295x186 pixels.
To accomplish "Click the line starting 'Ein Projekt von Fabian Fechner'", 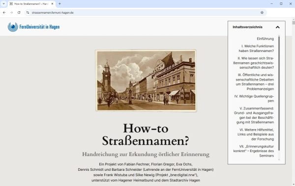I will pos(146,164).
